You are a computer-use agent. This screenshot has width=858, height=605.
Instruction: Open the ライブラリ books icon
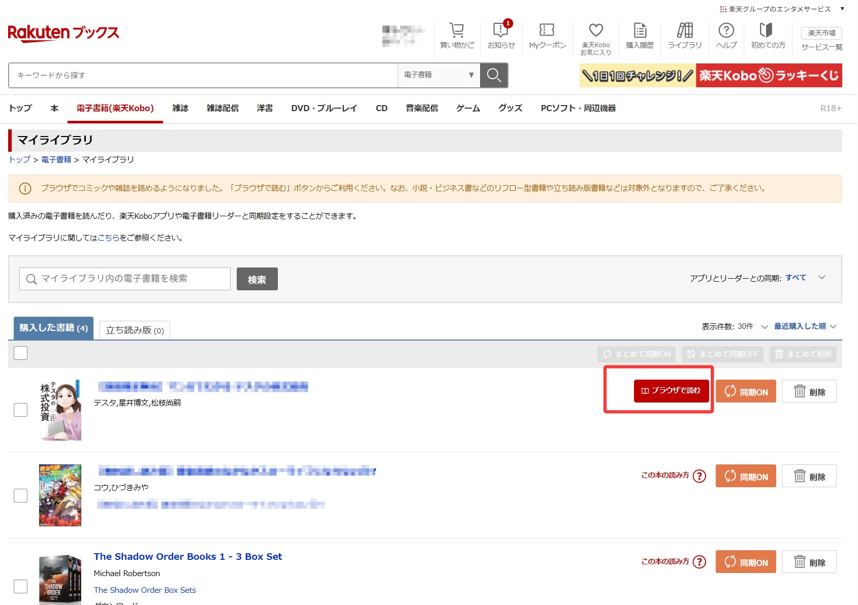click(684, 31)
